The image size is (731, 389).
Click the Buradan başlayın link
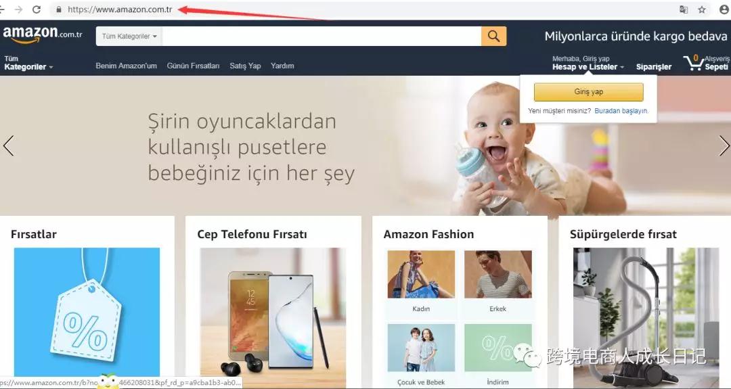click(621, 111)
